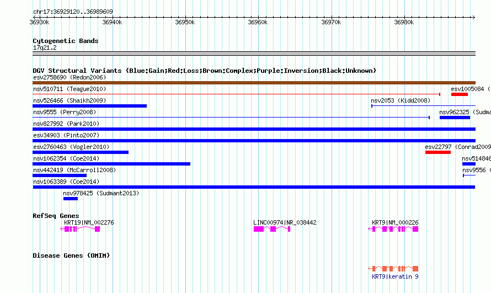Select the gray 17q21.2 cytogenetic band bar
The image size is (491, 293).
(254, 54)
